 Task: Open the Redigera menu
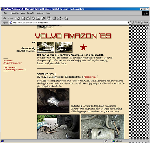14,13
